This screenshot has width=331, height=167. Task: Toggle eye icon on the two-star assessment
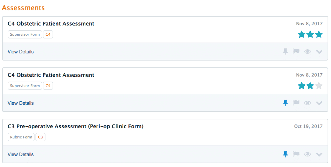tap(307, 103)
